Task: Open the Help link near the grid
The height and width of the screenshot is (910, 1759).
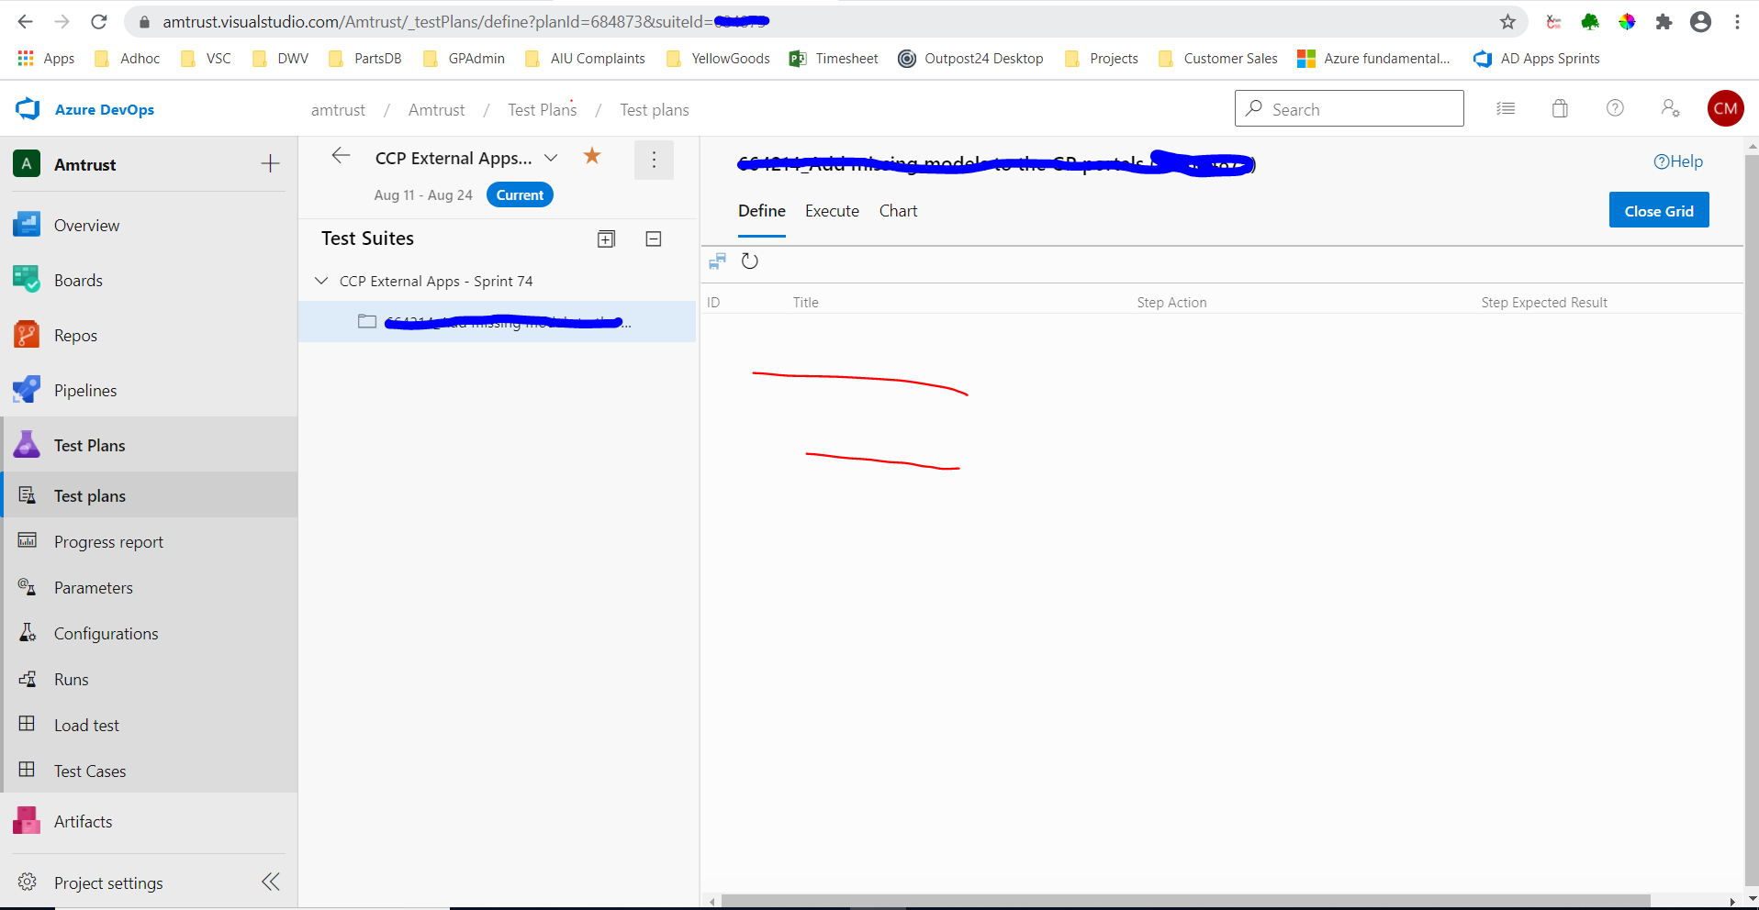Action: (x=1678, y=161)
